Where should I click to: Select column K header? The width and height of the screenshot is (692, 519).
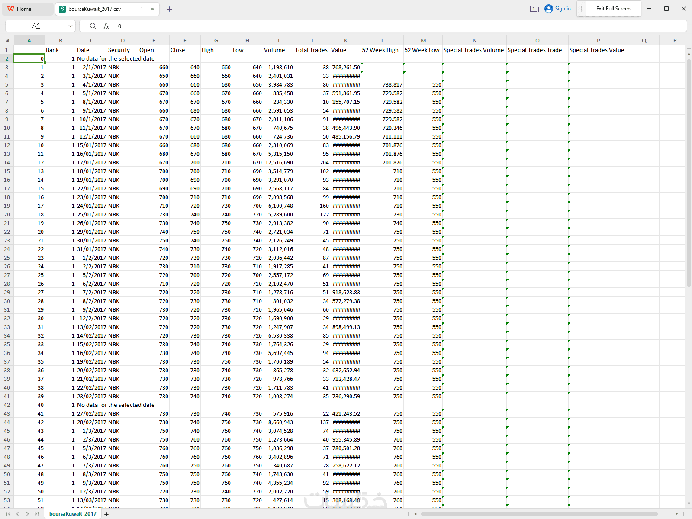pyautogui.click(x=345, y=40)
